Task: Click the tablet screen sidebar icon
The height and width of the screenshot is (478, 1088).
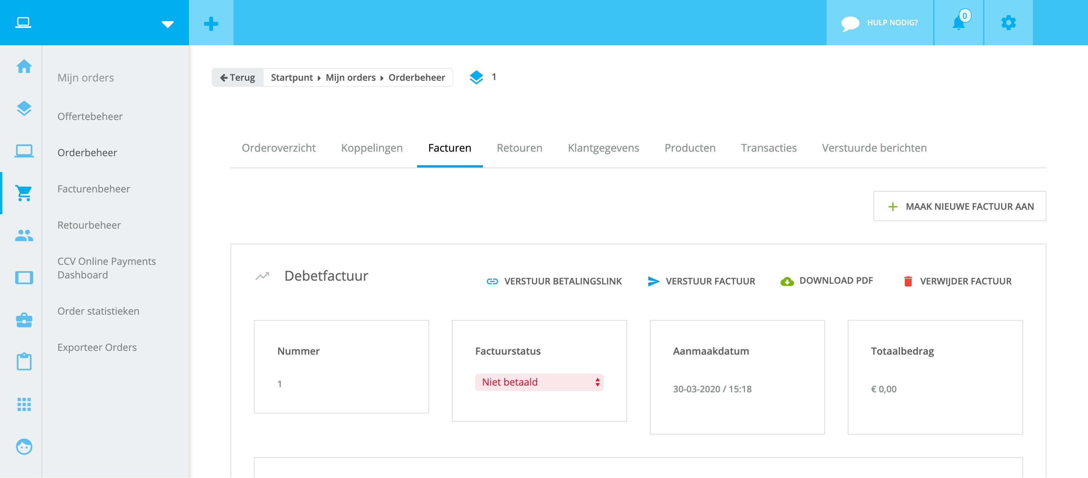Action: click(24, 278)
